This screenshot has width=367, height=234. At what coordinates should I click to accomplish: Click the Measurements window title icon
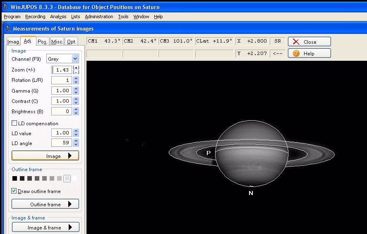tap(8, 29)
